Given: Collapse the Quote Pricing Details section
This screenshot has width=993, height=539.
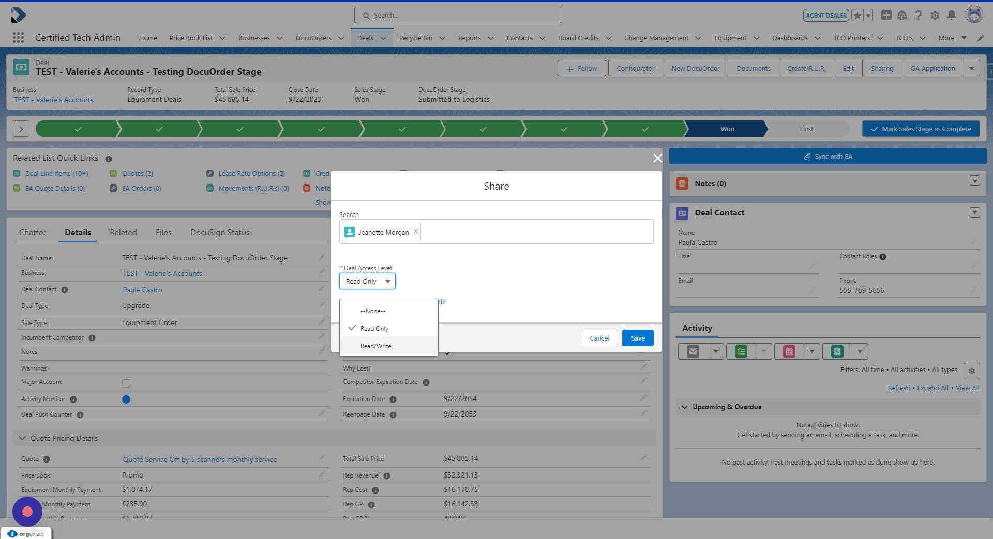Looking at the screenshot, I should pos(22,438).
